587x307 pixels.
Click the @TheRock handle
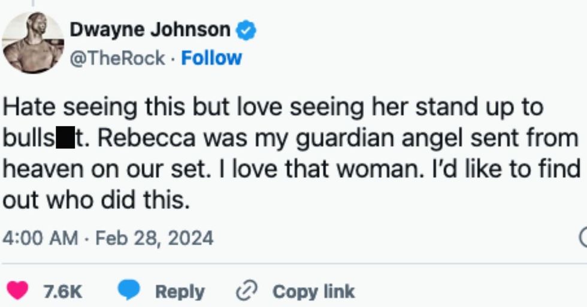point(117,58)
